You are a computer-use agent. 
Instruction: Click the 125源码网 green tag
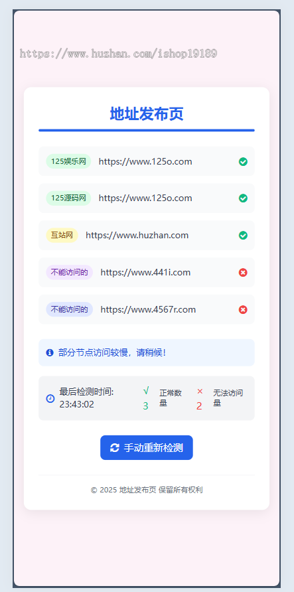(x=68, y=198)
